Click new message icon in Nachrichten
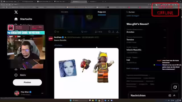 point(170,95)
